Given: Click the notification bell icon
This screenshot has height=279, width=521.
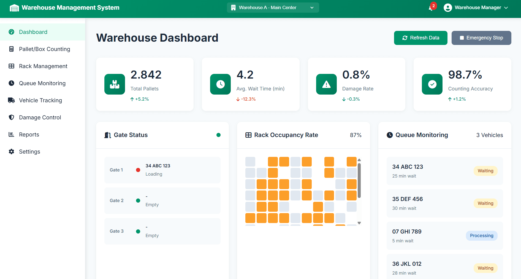Looking at the screenshot, I should [x=431, y=8].
